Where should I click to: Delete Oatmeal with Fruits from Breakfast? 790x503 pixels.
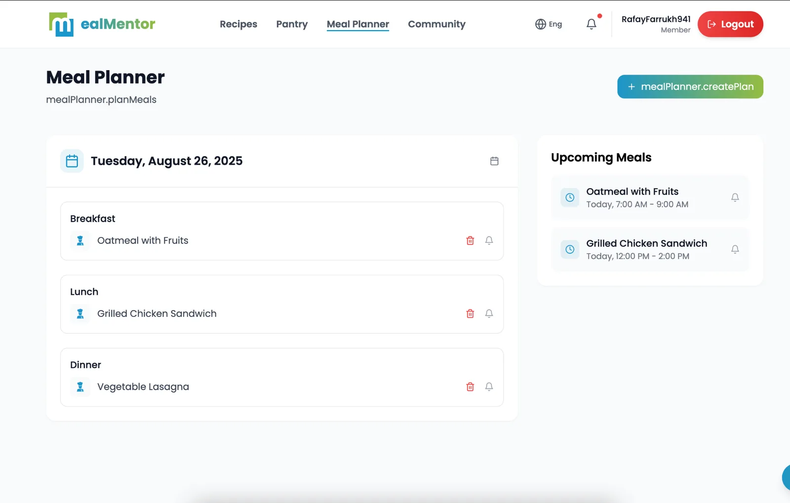[x=470, y=240]
